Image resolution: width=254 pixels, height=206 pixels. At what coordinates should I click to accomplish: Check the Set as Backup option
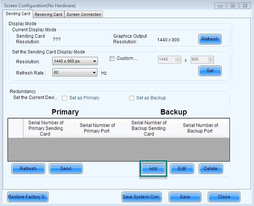[x=132, y=98]
